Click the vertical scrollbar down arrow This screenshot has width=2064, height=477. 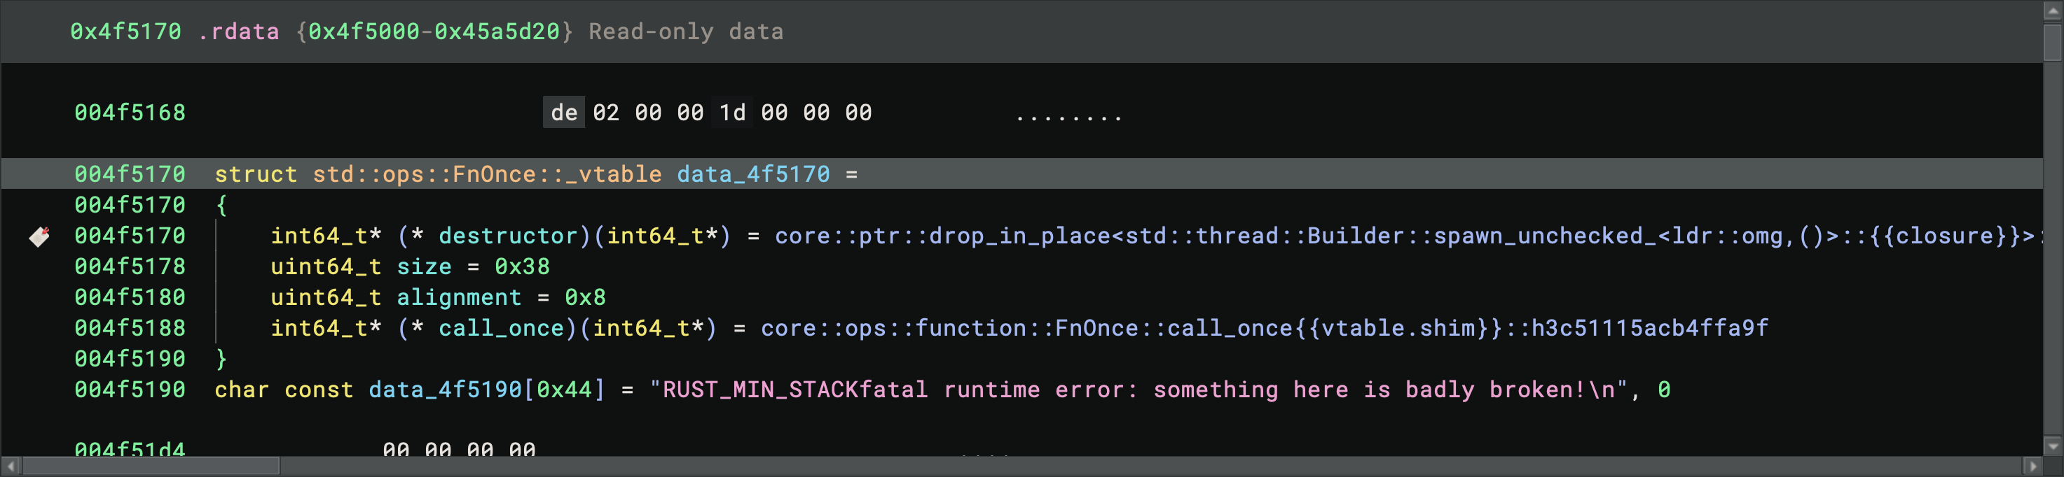tap(2053, 445)
